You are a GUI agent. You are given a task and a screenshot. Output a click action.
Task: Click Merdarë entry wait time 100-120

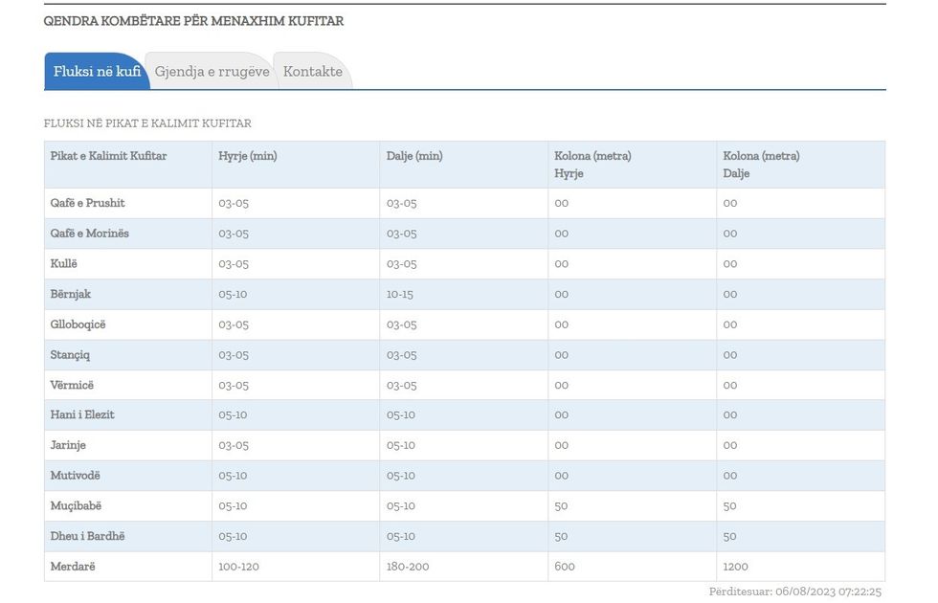click(x=238, y=567)
